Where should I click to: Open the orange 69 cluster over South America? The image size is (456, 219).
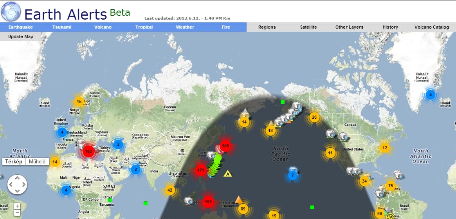(380, 214)
